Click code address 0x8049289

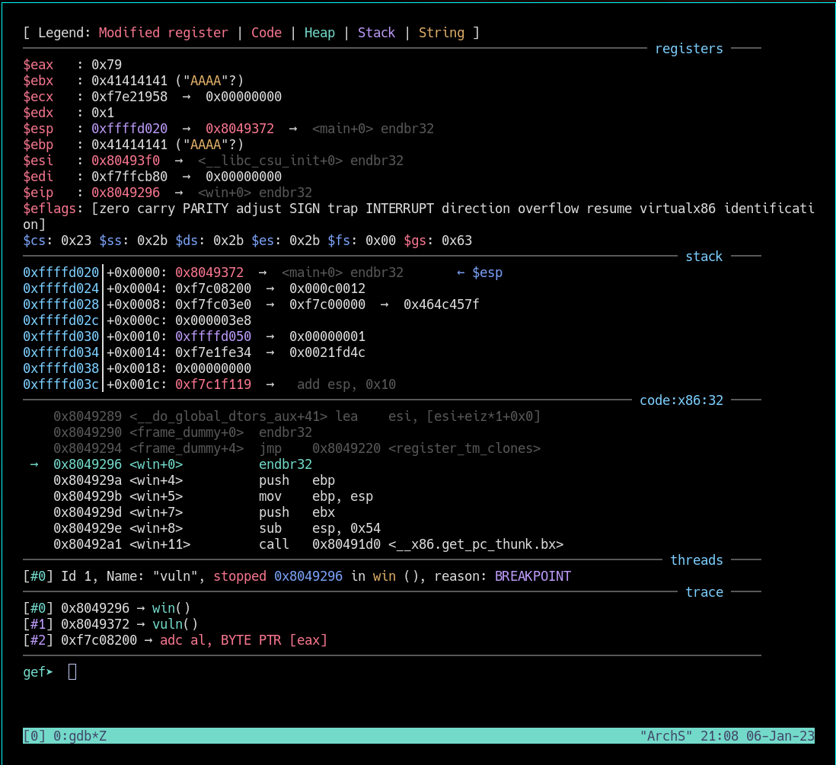pos(88,416)
